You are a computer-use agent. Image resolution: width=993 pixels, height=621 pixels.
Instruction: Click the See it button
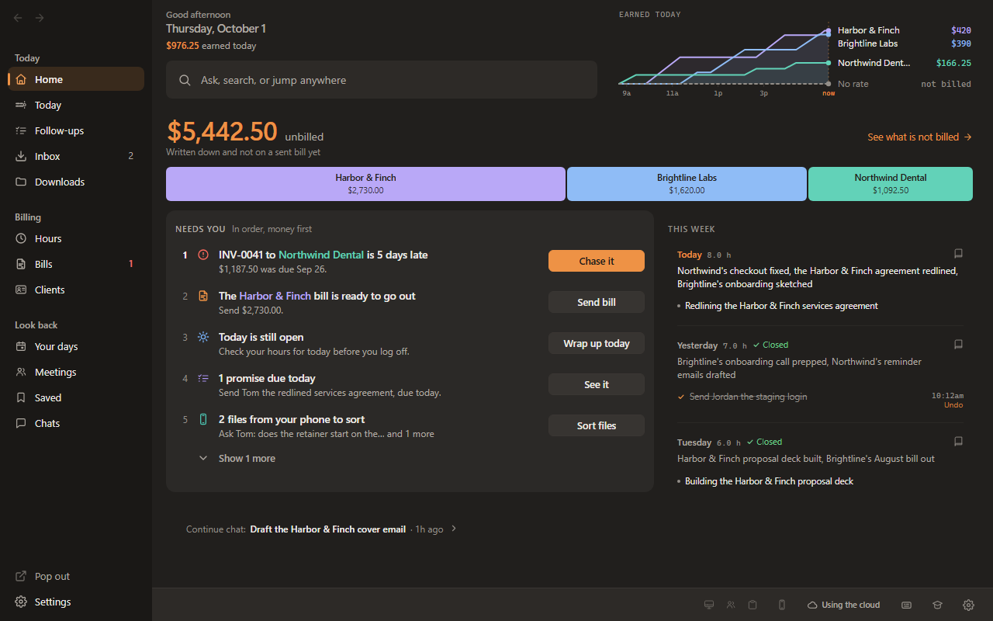[x=597, y=384]
